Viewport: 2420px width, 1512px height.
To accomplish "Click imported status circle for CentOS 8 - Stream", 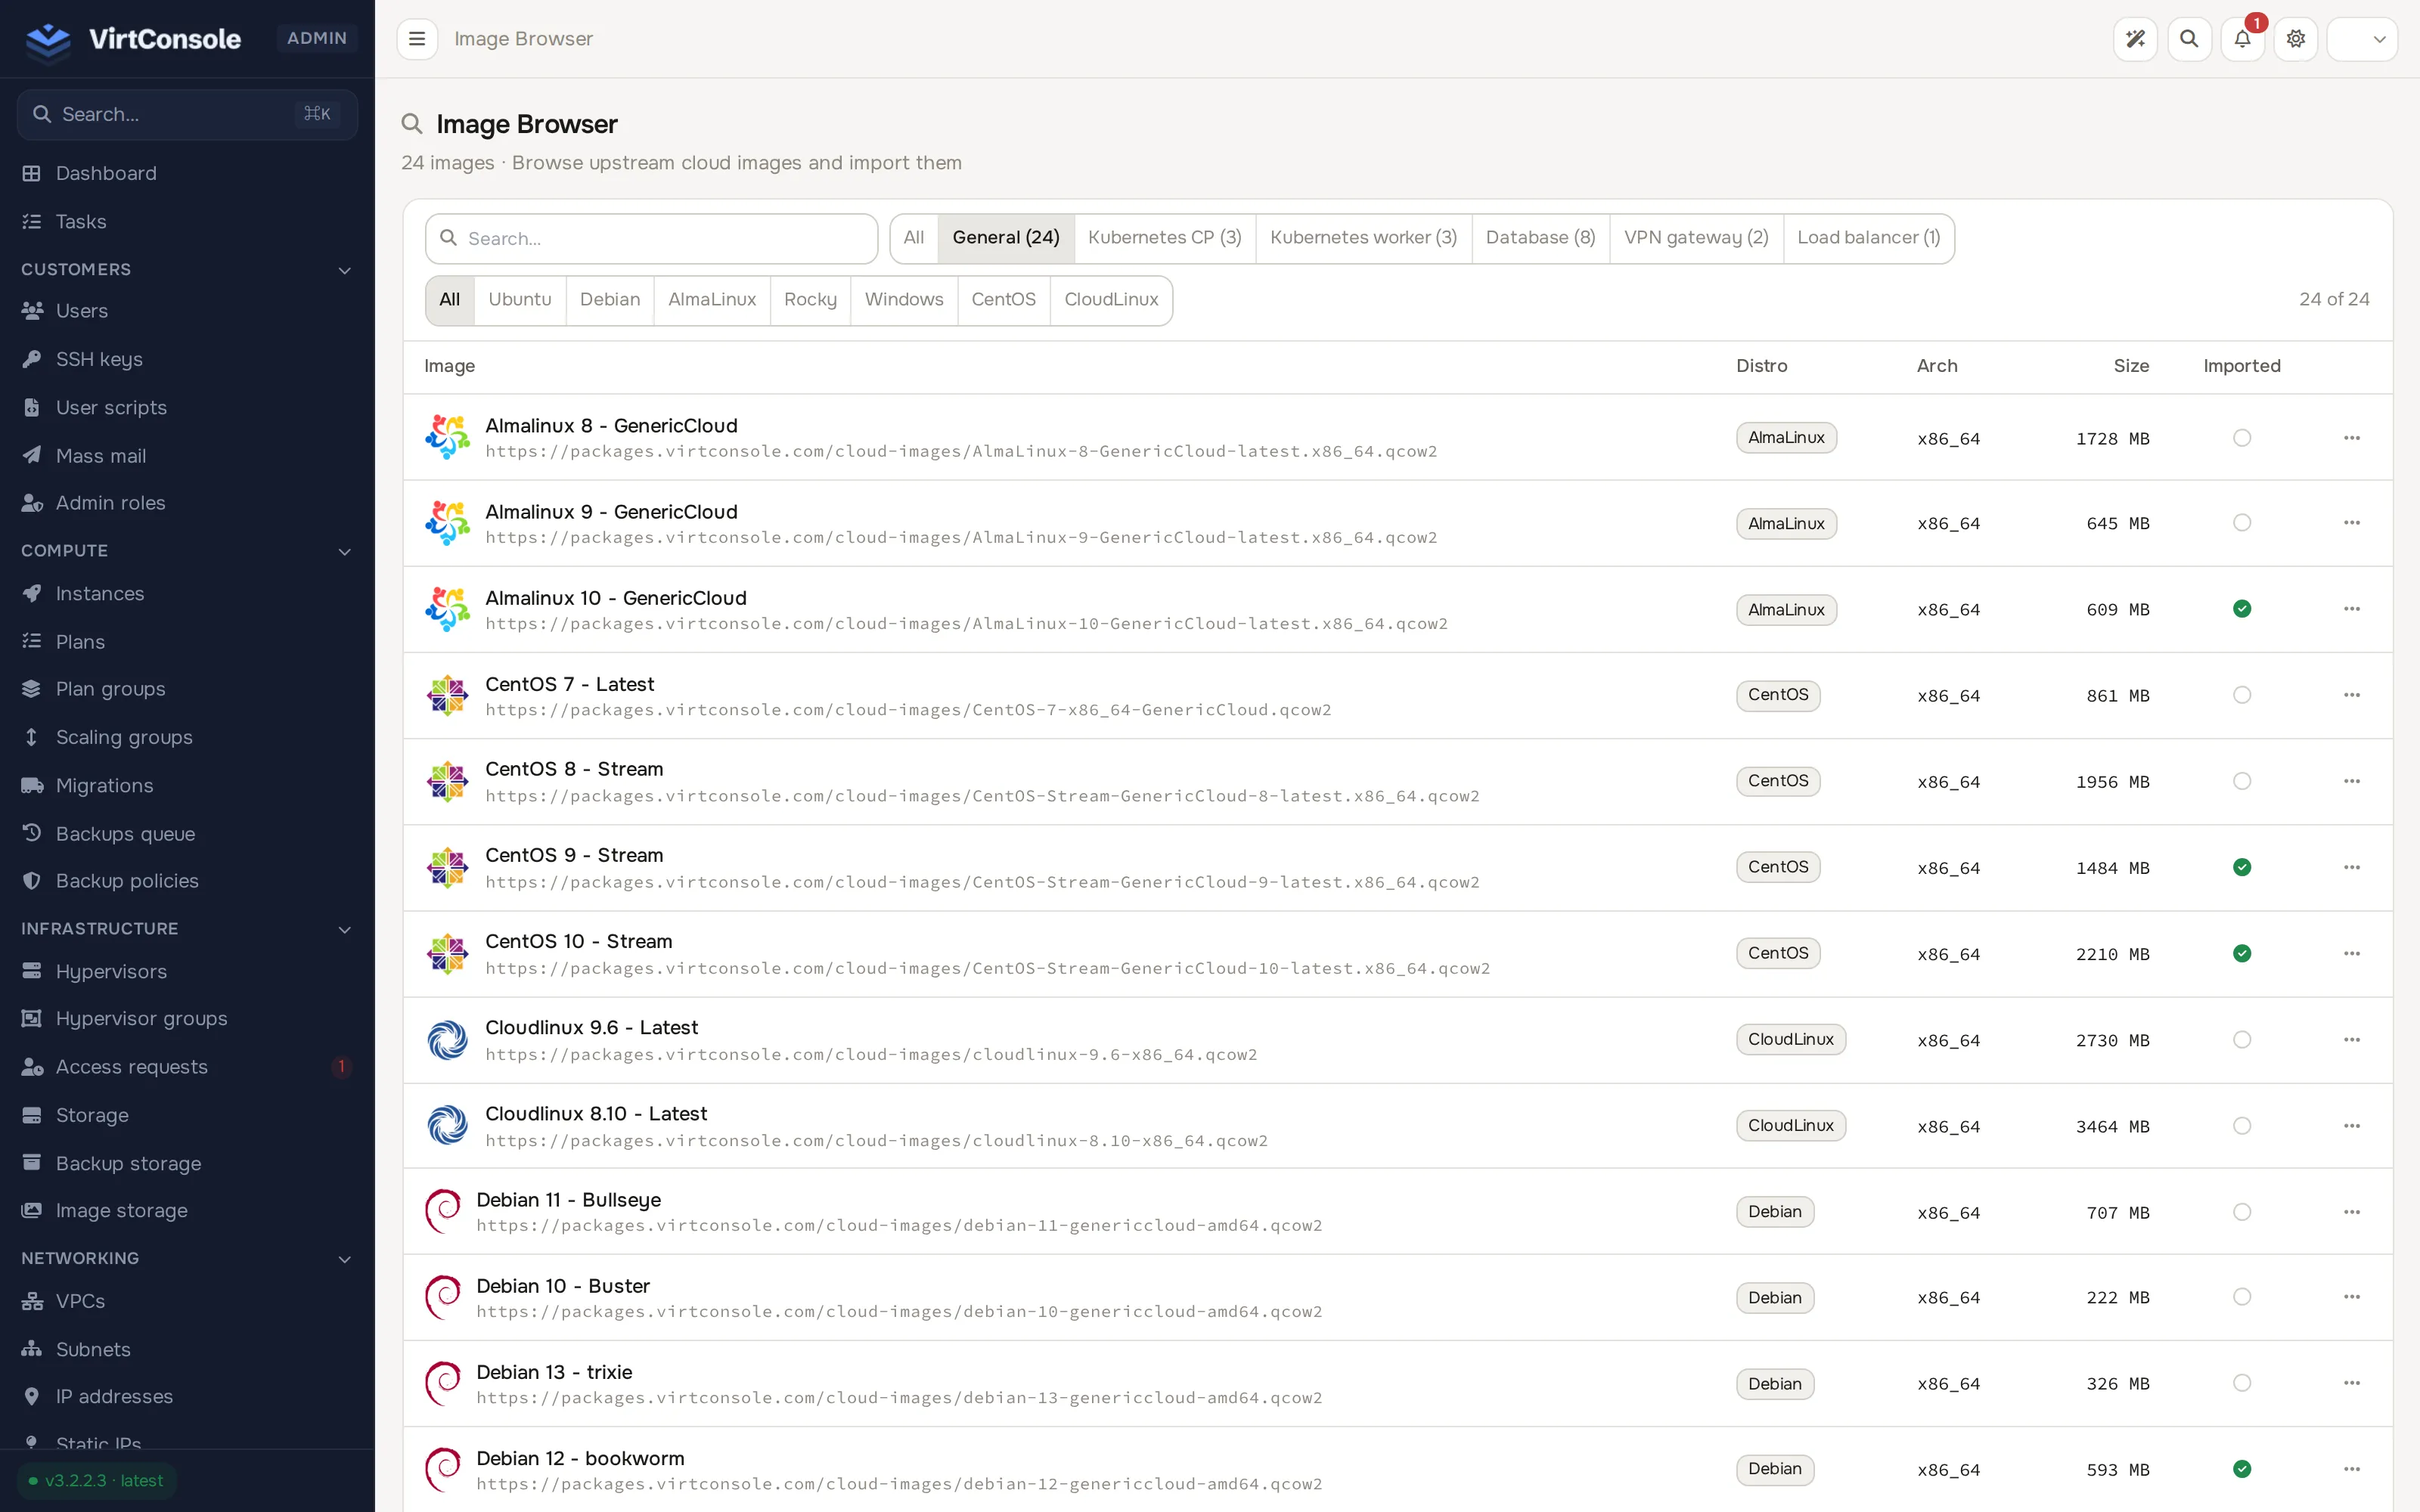I will tap(2242, 781).
